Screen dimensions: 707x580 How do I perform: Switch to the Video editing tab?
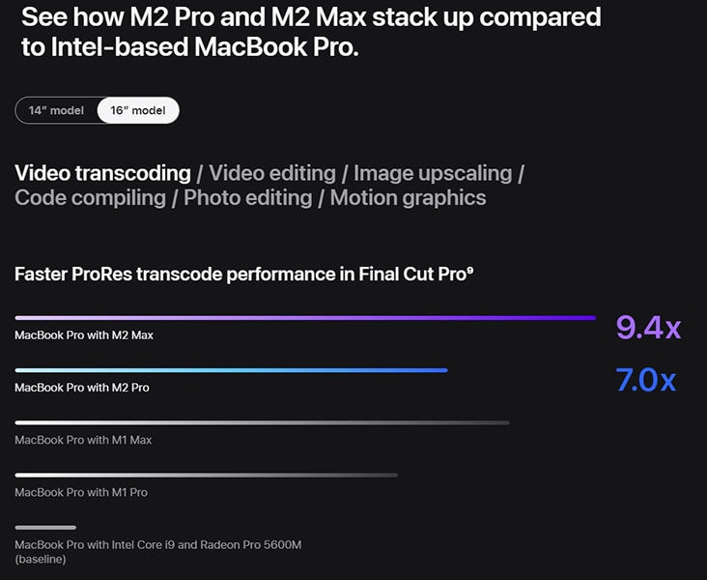click(272, 173)
